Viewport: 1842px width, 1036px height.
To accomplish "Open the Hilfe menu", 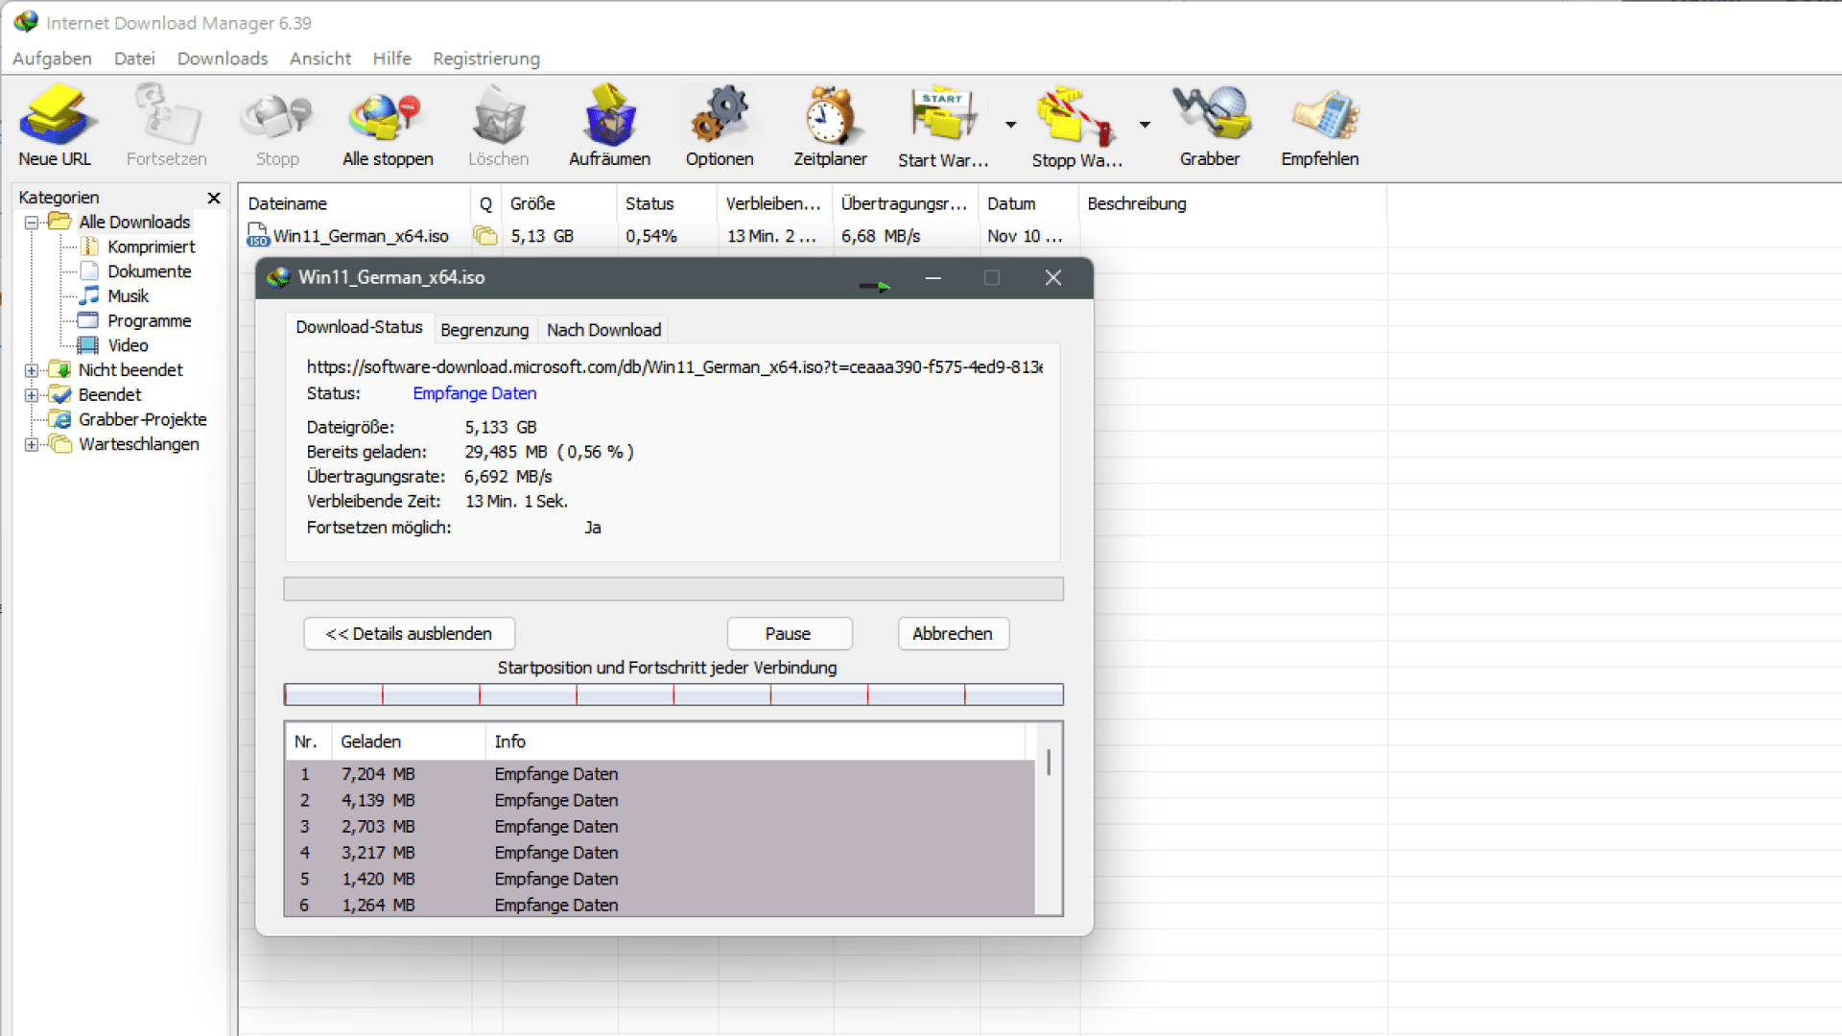I will pyautogui.click(x=391, y=59).
